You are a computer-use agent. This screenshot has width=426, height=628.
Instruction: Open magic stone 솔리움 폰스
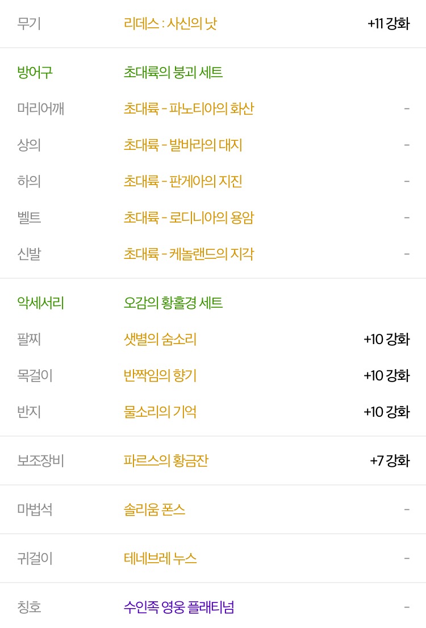point(154,509)
